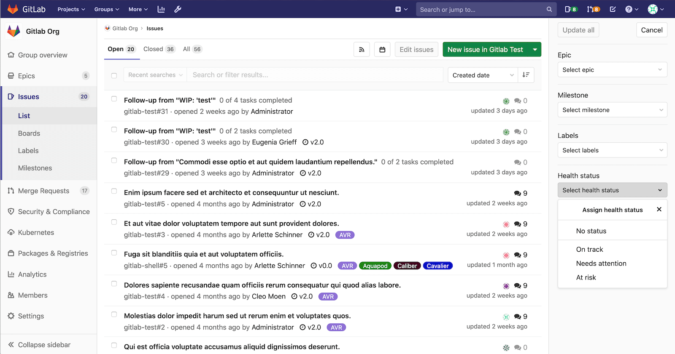Open the help question mark menu
Viewport: 675px width, 354px height.
(631, 9)
